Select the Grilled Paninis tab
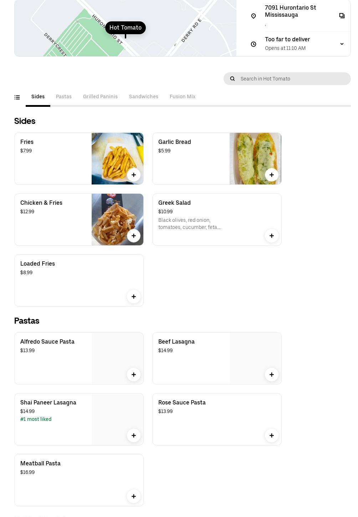The height and width of the screenshot is (517, 358). click(100, 97)
